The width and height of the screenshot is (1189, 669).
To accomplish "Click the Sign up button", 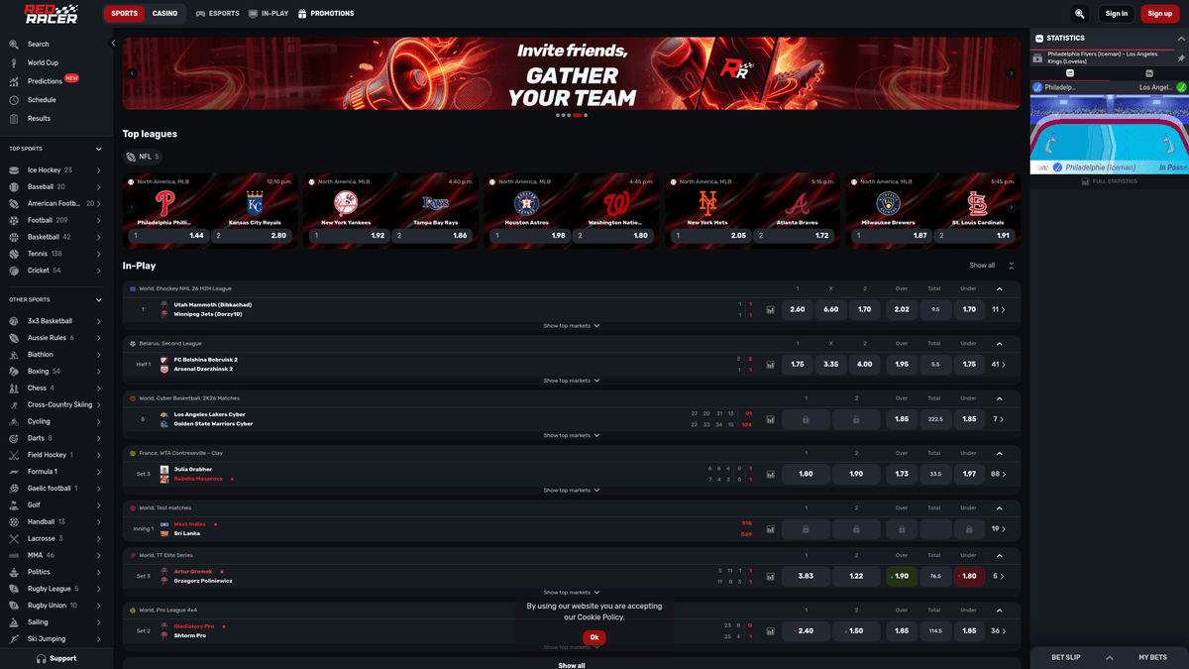I will pos(1160,14).
